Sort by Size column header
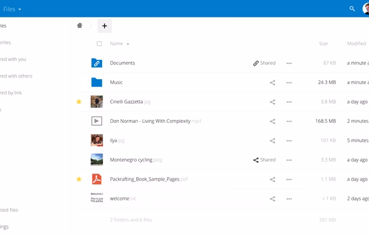369x235 pixels. coord(324,44)
